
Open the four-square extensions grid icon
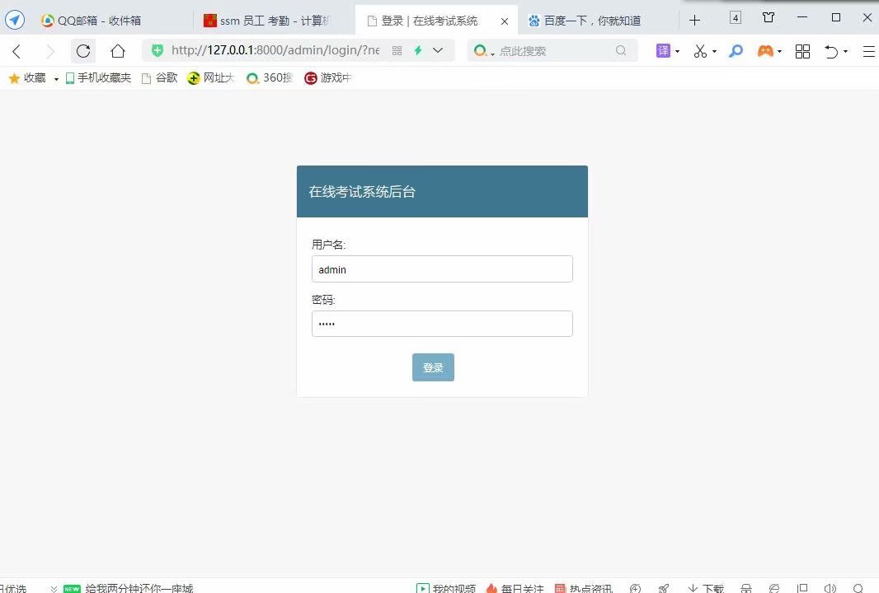(x=803, y=52)
